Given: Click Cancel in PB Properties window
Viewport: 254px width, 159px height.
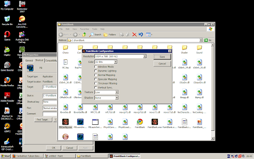Looking at the screenshot, I should (x=70, y=148).
